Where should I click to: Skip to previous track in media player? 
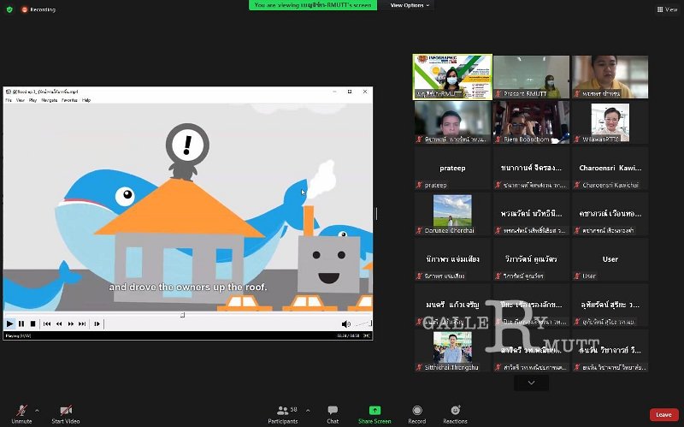[47, 323]
